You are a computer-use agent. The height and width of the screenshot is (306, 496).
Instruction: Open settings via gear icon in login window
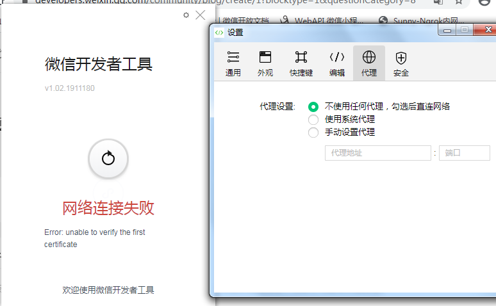186,15
